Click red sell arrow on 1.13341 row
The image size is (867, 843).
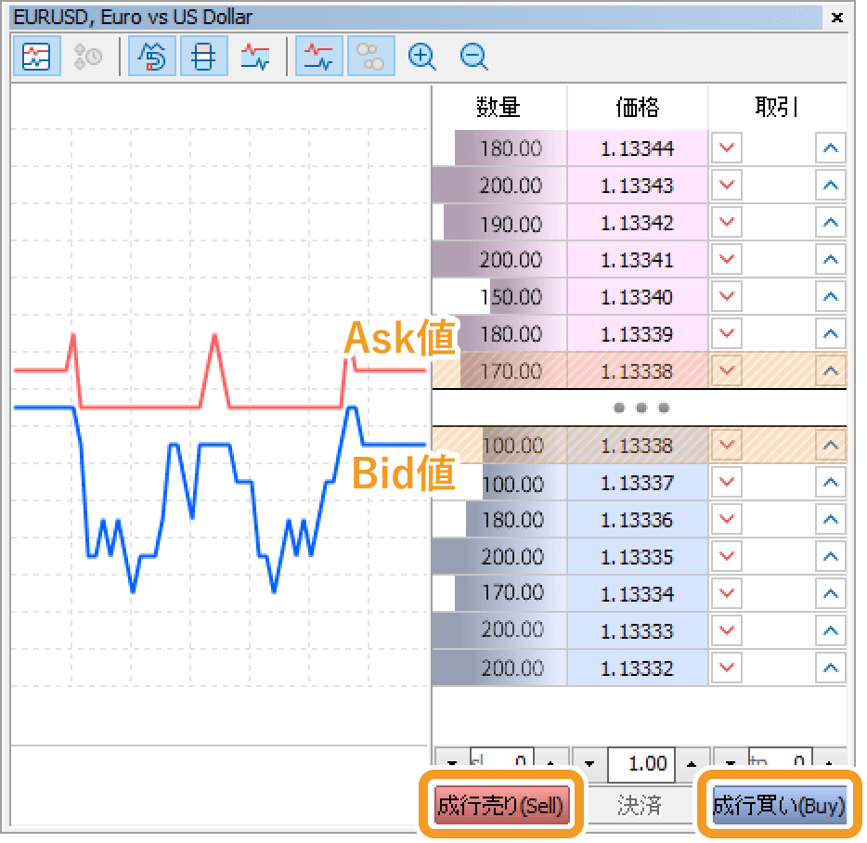tap(727, 259)
